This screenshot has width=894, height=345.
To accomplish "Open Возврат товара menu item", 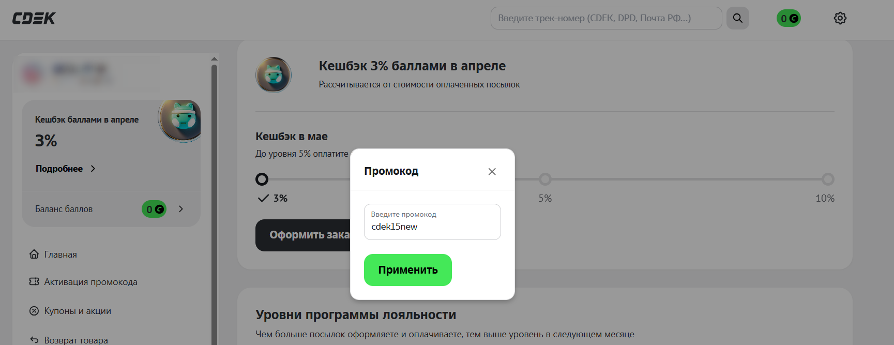I will 76,340.
